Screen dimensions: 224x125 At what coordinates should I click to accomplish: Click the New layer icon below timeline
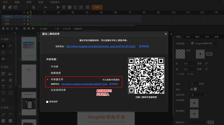(3, 29)
